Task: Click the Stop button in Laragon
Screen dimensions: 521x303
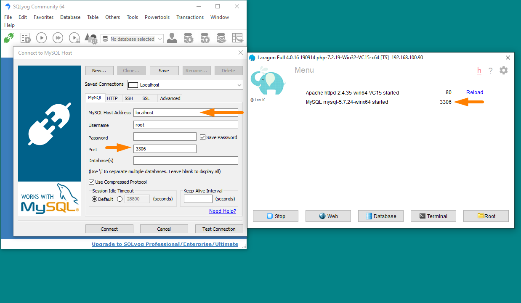Action: (276, 216)
